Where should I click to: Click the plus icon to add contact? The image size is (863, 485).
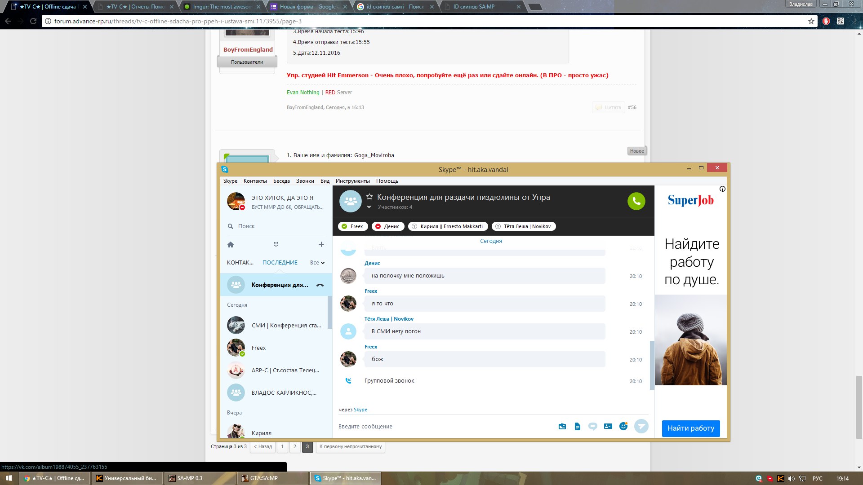click(321, 245)
